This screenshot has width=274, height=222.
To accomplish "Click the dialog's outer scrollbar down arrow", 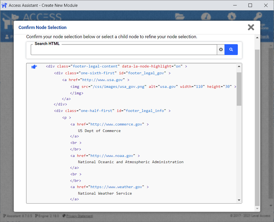I will [257, 208].
